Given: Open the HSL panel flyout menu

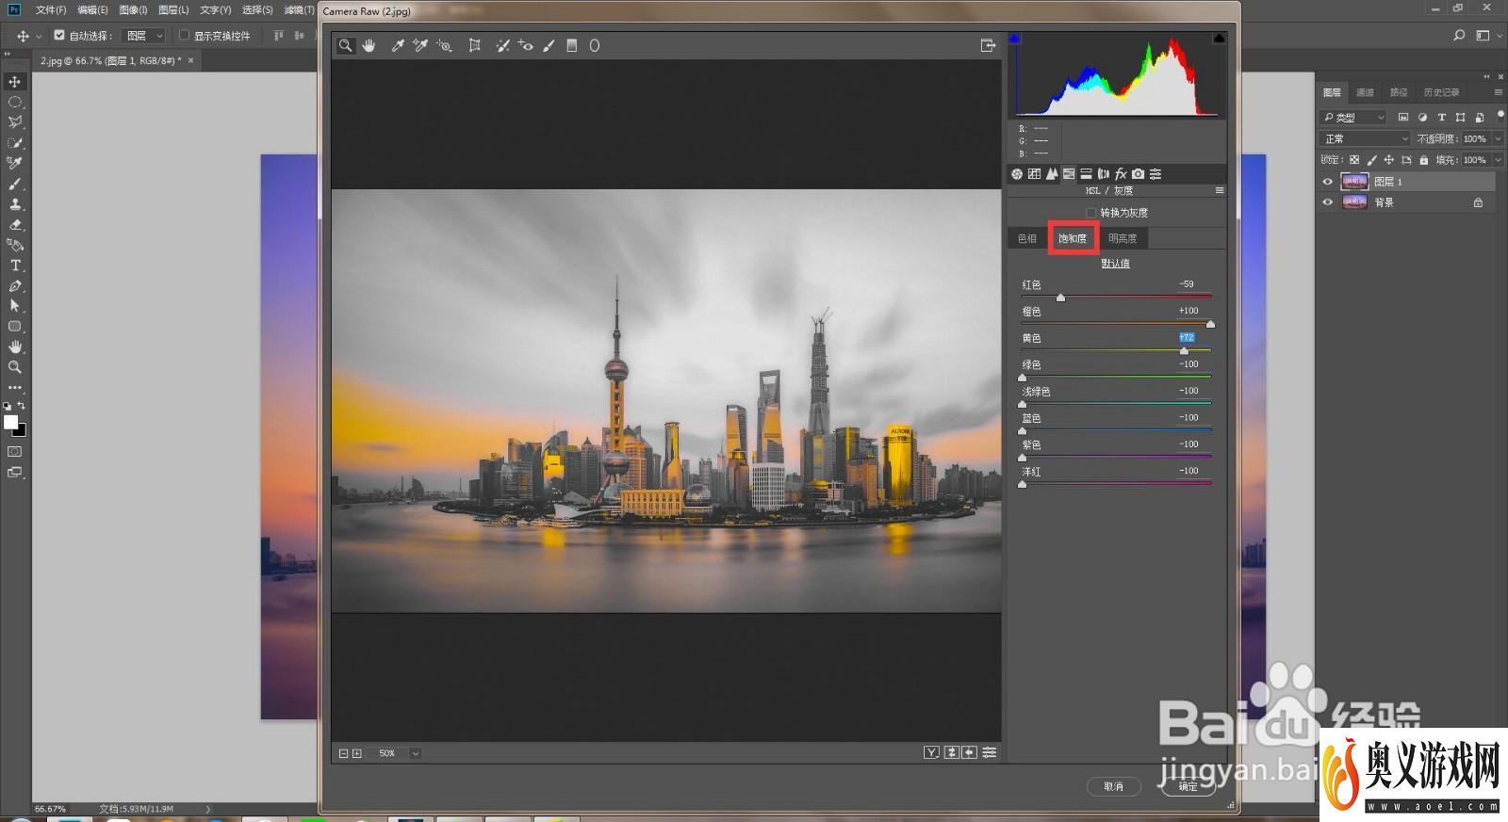Looking at the screenshot, I should pyautogui.click(x=1220, y=190).
